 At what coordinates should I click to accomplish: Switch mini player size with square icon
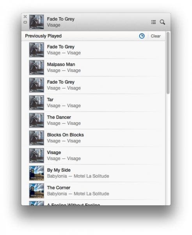pos(25,22)
